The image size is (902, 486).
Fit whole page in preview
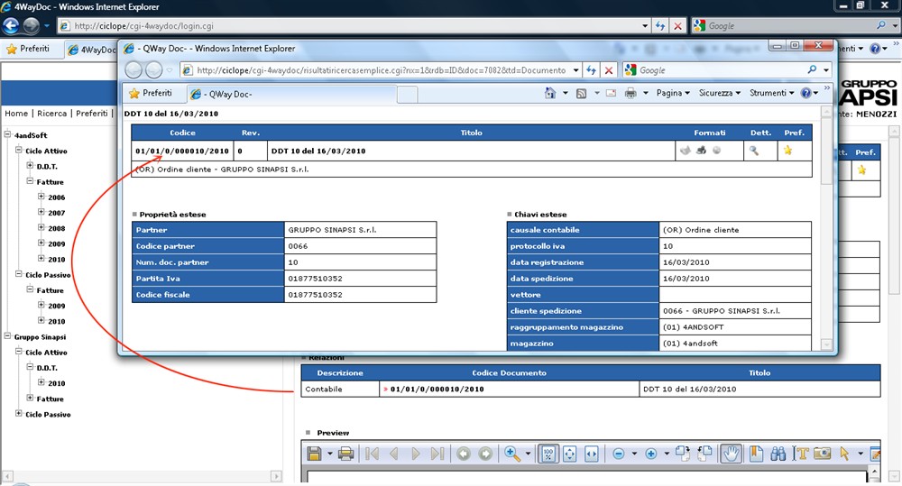[569, 454]
